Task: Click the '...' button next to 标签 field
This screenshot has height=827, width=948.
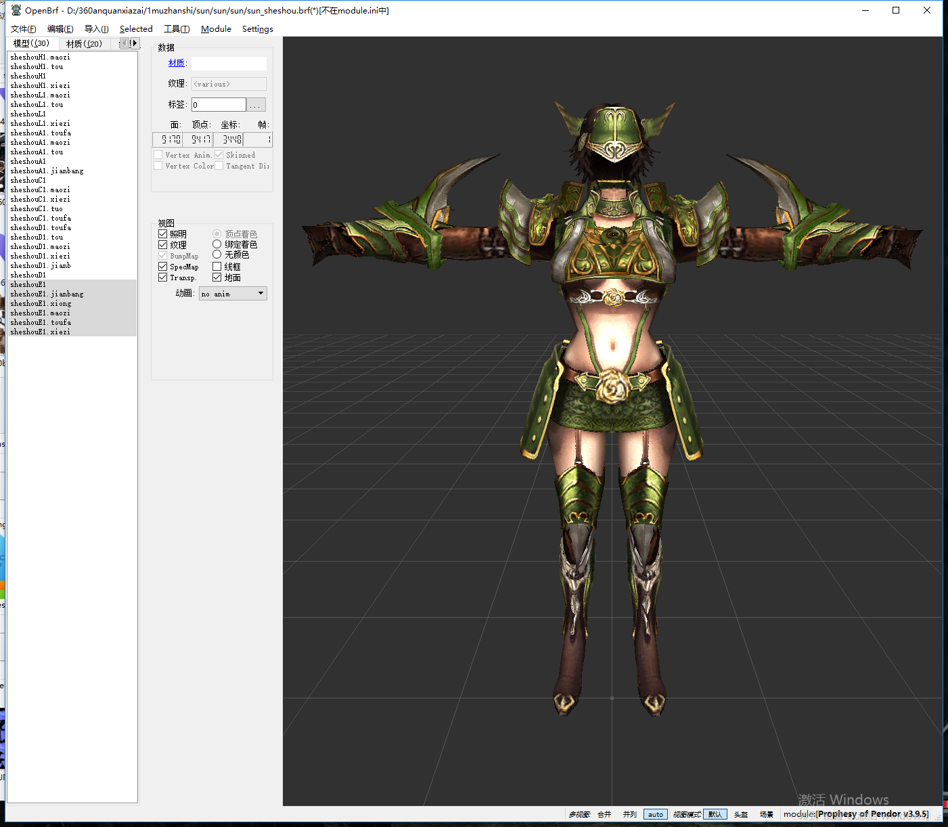Action: click(x=256, y=104)
